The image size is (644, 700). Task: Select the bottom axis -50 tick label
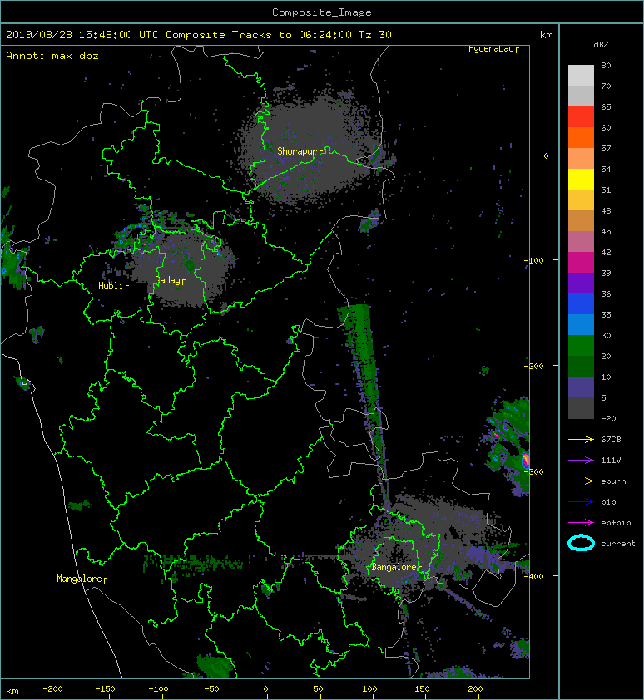click(211, 689)
